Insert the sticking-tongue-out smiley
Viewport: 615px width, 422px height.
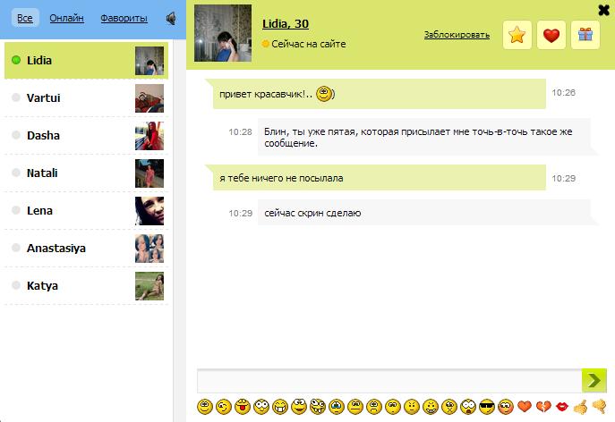pos(243,407)
